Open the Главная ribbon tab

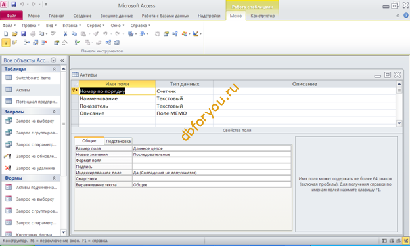(57, 16)
